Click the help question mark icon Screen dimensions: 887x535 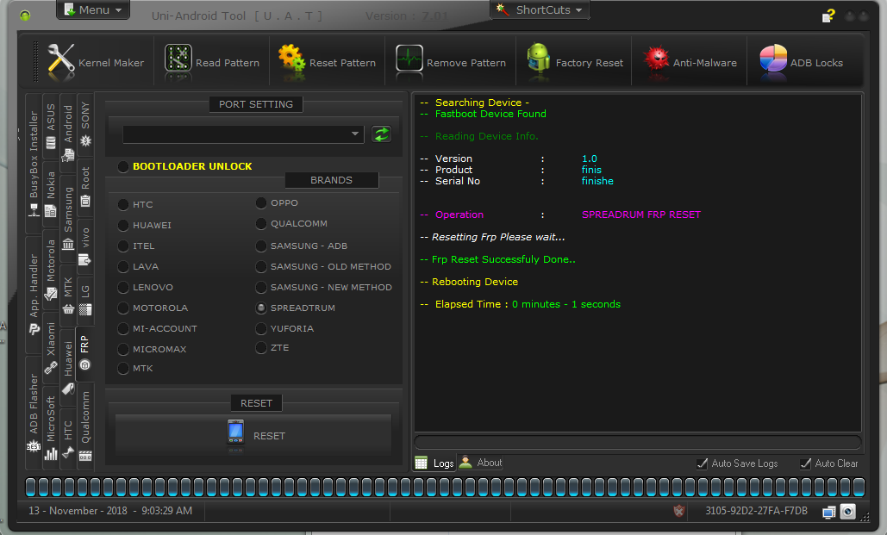[828, 16]
